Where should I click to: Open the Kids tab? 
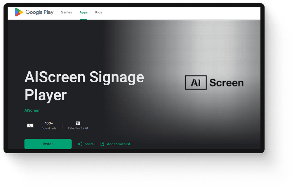pyautogui.click(x=98, y=12)
